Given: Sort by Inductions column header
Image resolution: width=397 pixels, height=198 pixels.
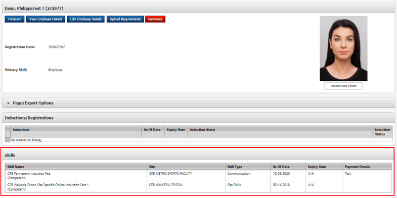Looking at the screenshot, I should point(21,130).
